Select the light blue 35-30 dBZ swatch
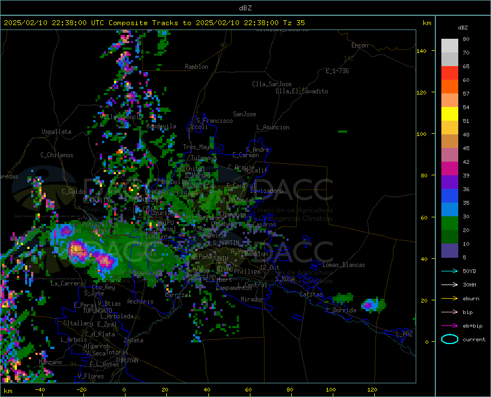This screenshot has height=397, width=491. tap(450, 210)
